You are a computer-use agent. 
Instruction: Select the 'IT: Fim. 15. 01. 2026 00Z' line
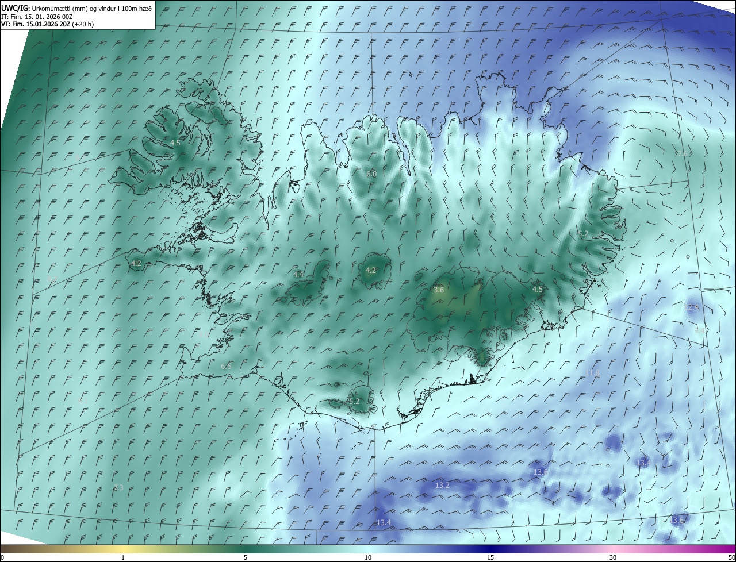coord(37,17)
